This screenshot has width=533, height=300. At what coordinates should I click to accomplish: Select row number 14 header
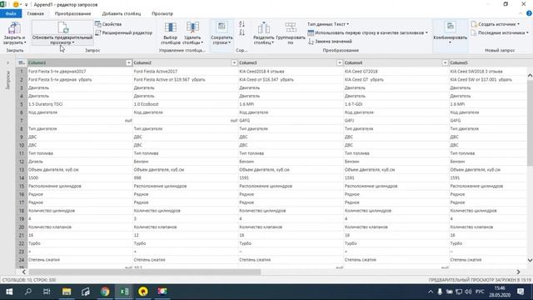tap(22, 177)
